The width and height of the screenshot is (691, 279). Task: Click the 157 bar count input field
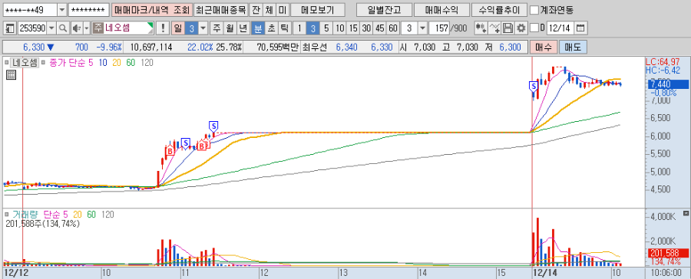pyautogui.click(x=439, y=28)
